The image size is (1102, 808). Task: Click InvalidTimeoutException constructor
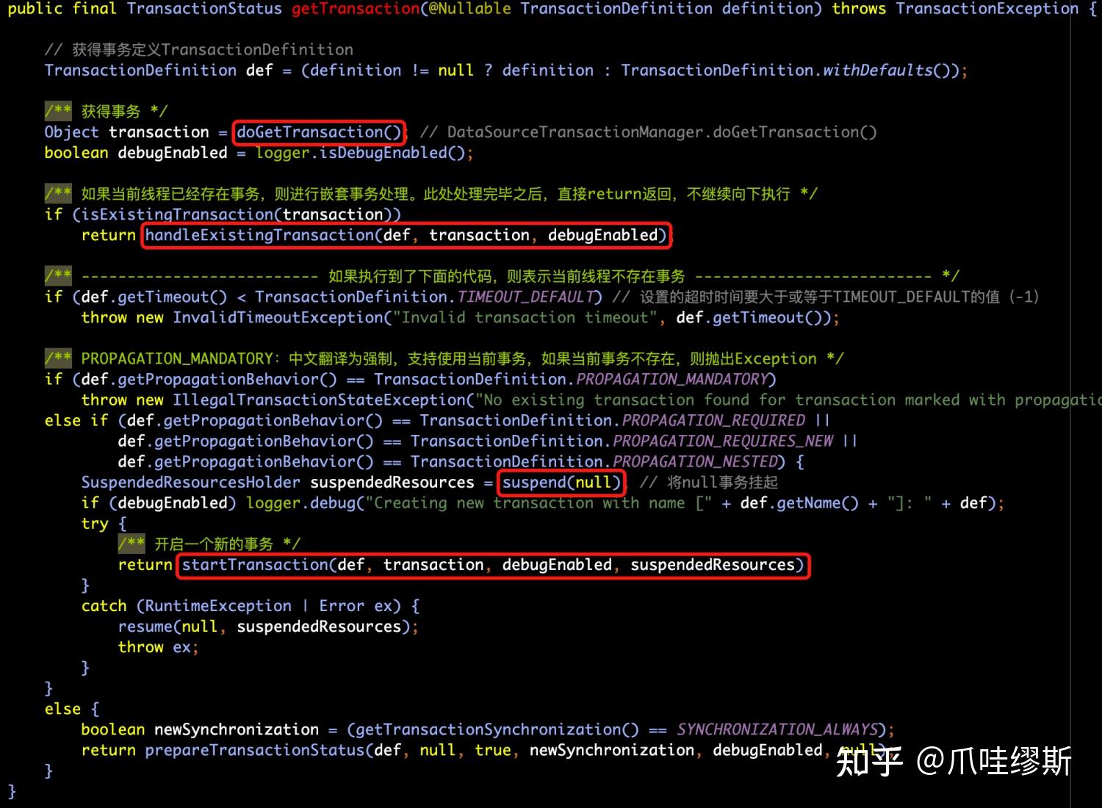(278, 317)
